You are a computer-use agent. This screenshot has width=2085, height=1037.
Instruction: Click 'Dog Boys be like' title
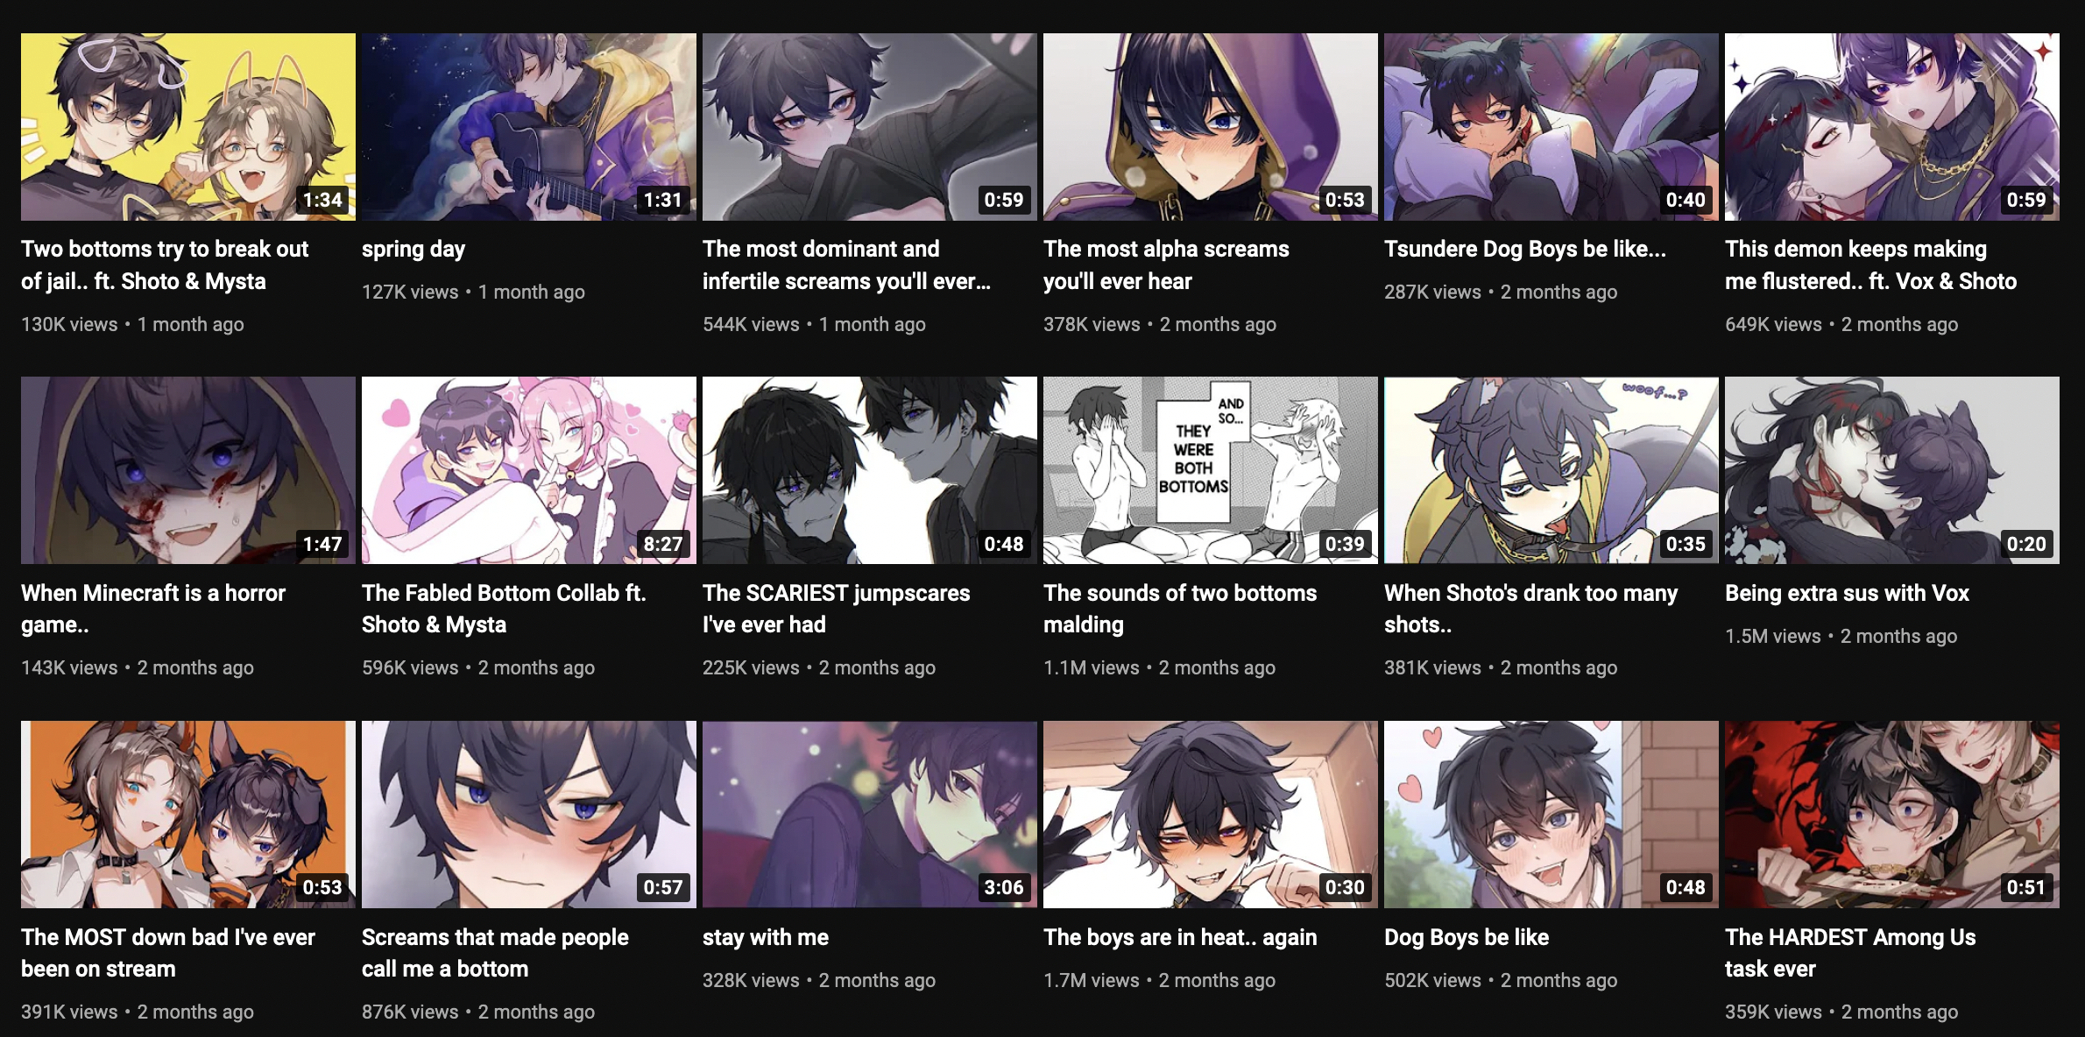click(1466, 937)
